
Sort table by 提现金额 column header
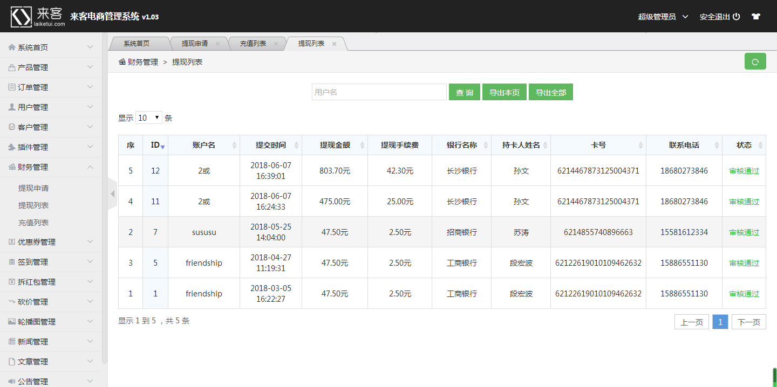(x=335, y=145)
